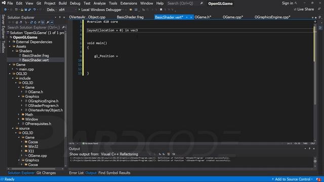This screenshot has height=182, width=324.
Task: Open the Analyze menu
Action: click(x=99, y=4)
